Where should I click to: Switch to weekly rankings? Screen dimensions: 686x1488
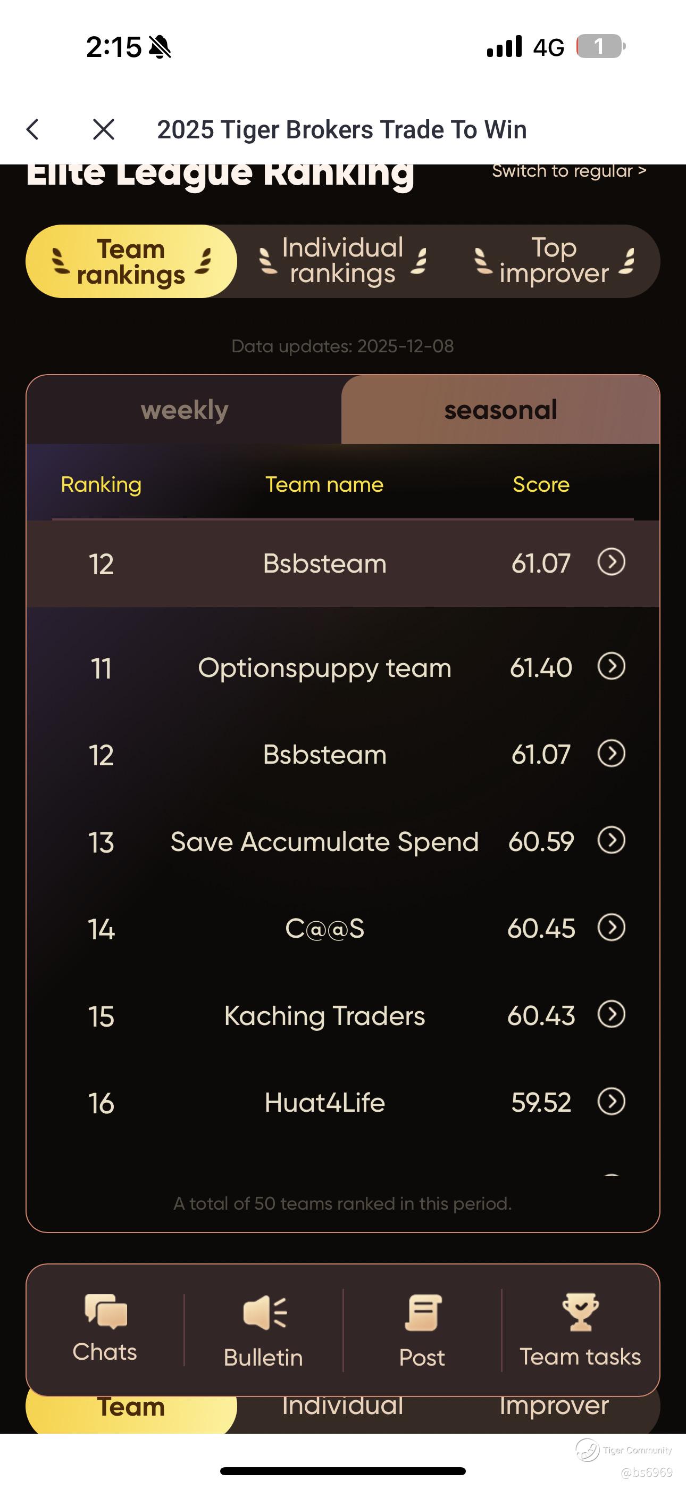(185, 410)
